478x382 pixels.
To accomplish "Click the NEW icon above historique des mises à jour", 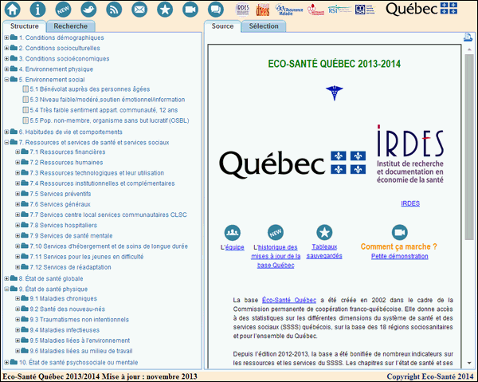I will coord(276,233).
